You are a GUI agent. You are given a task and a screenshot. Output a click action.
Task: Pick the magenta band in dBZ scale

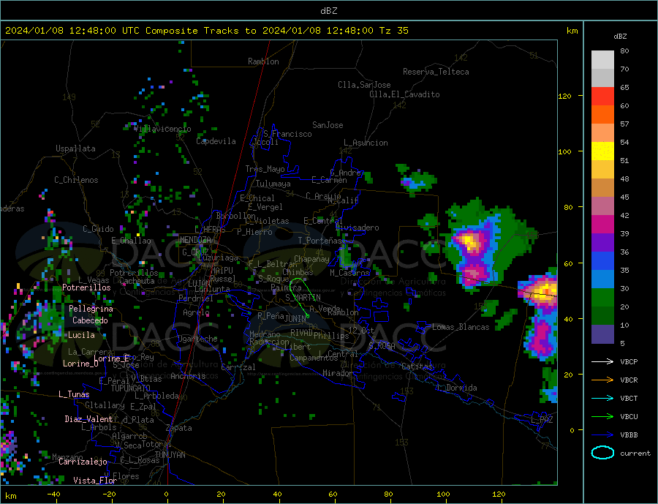coord(602,225)
